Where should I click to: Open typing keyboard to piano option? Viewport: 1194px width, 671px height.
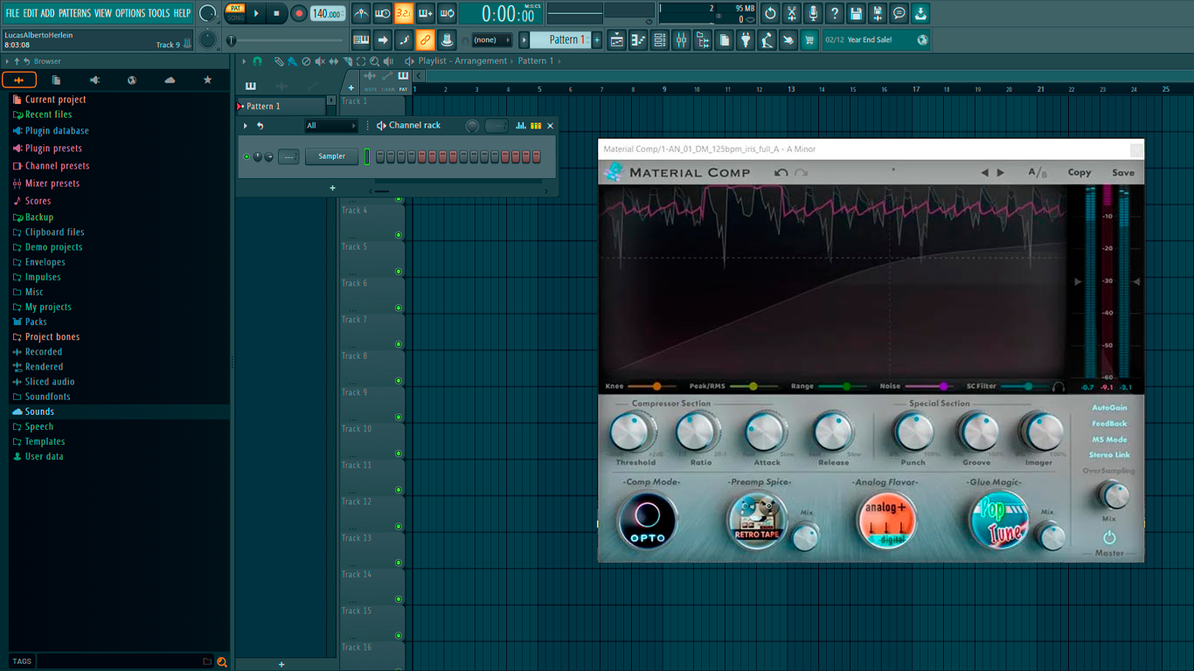361,39
